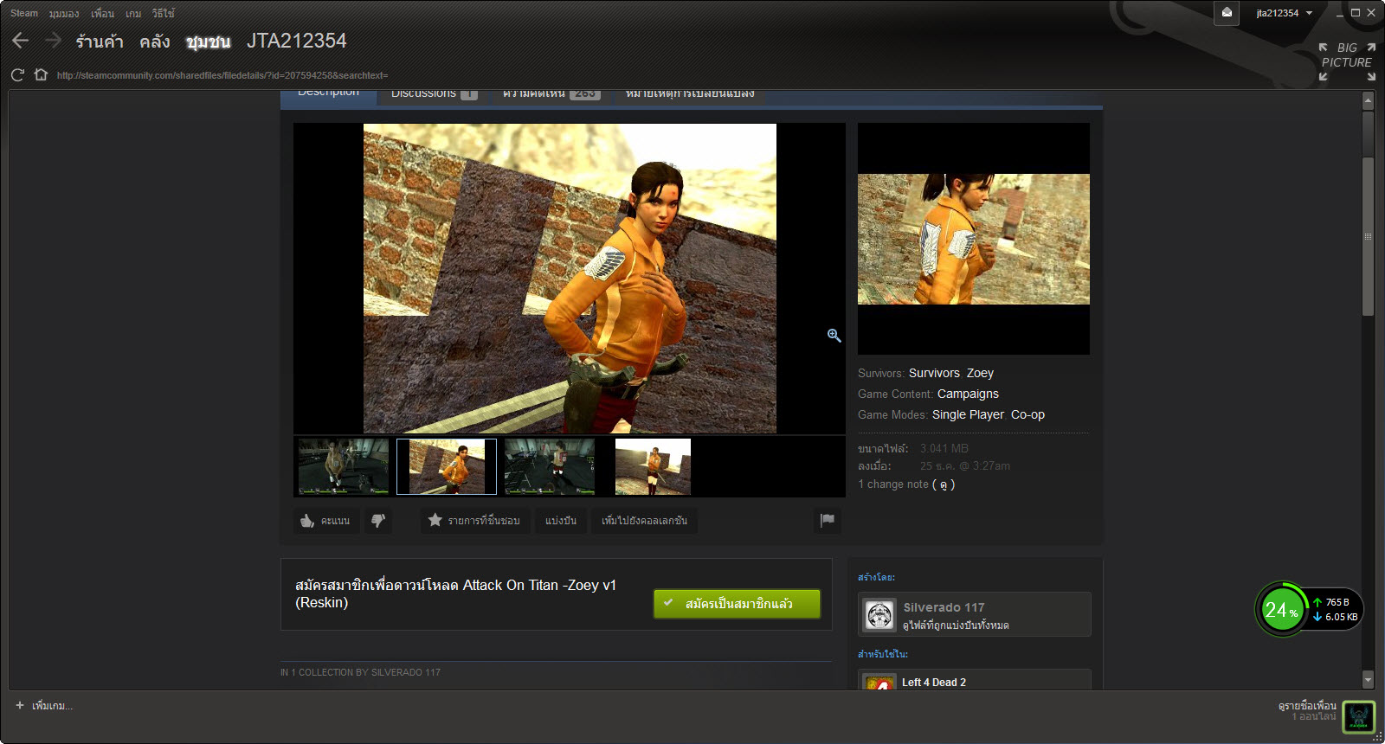Expand the jta212354 account dropdown
Viewport: 1385px width, 744px height.
1285,13
